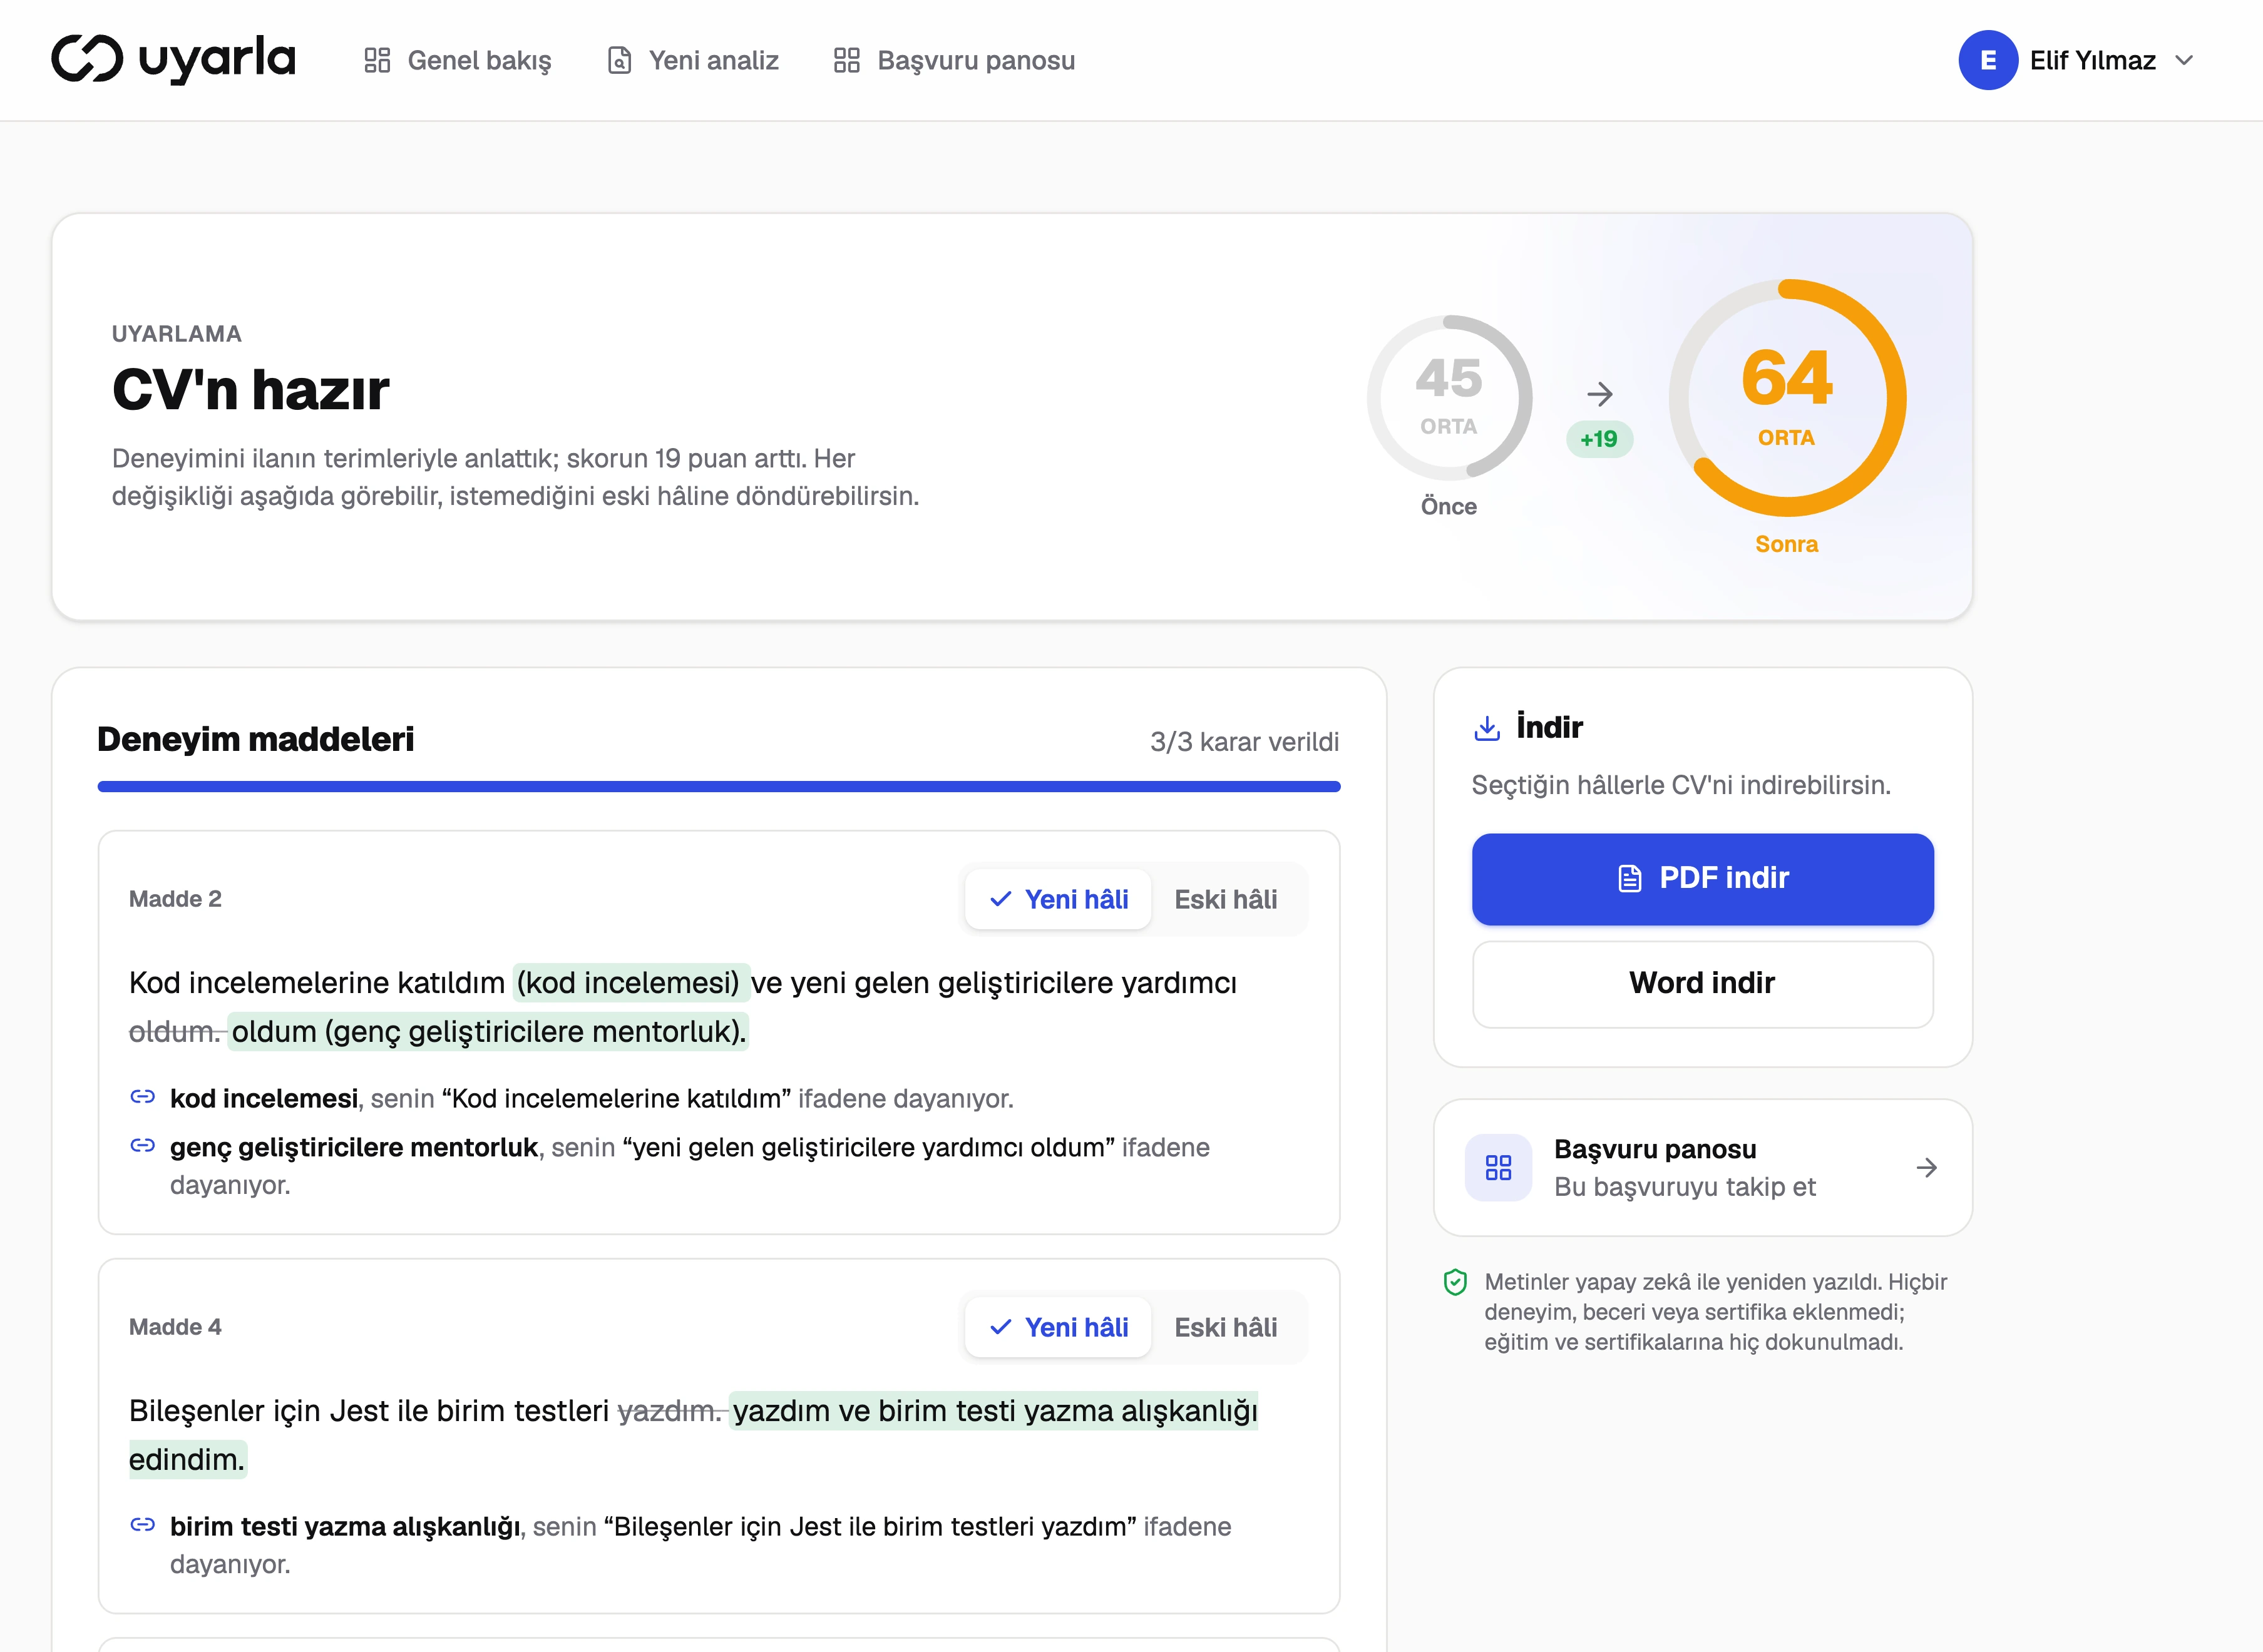Click the Başvuru panosu nav icon
Image resolution: width=2263 pixels, height=1652 pixels.
(846, 60)
